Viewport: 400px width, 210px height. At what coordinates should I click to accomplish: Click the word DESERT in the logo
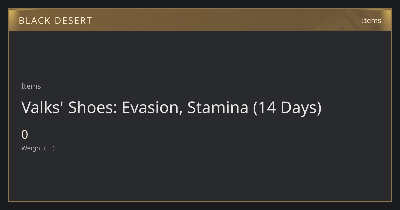point(73,21)
